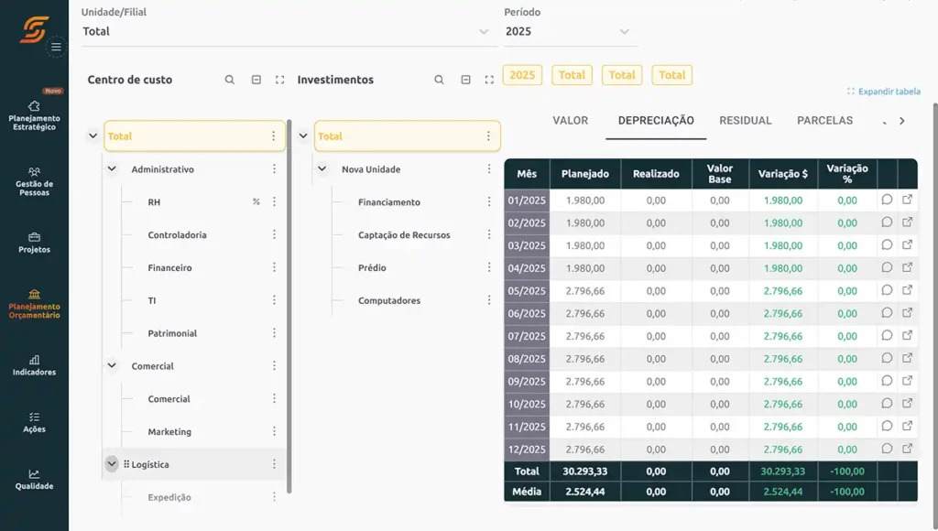
Task: Collapse Investimentos Total node
Action: [303, 135]
